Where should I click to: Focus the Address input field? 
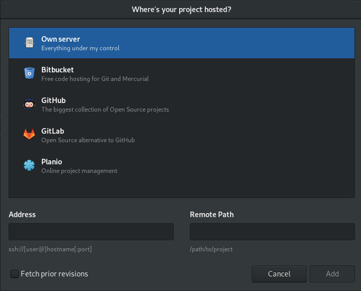click(x=91, y=232)
